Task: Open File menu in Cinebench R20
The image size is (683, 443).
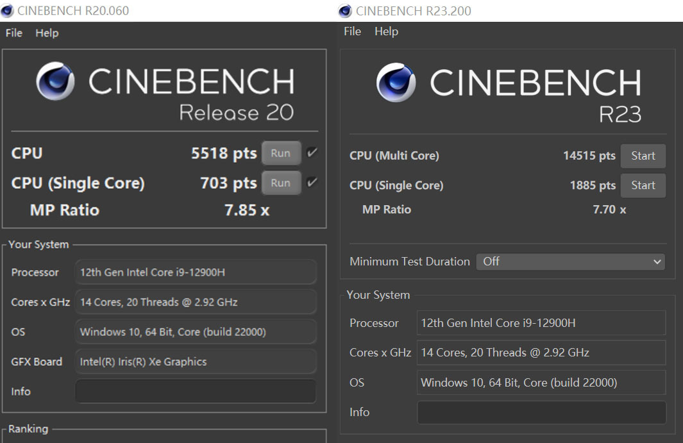Action: click(x=14, y=33)
